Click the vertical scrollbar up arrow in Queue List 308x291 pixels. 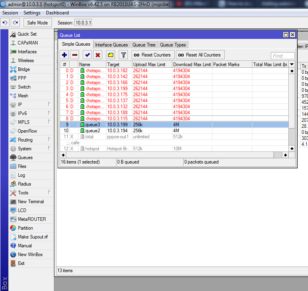pos(292,71)
